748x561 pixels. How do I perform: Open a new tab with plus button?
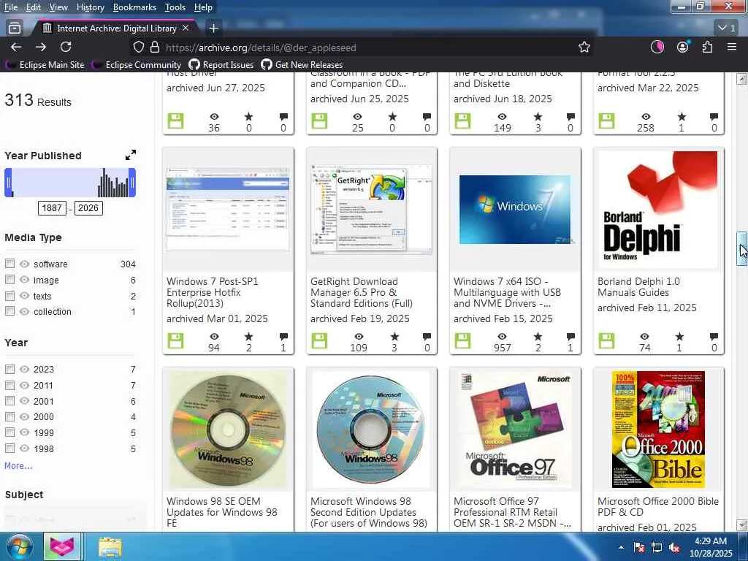point(214,28)
